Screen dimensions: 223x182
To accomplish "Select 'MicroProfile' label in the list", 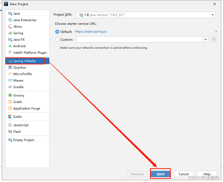I will tap(22, 74).
